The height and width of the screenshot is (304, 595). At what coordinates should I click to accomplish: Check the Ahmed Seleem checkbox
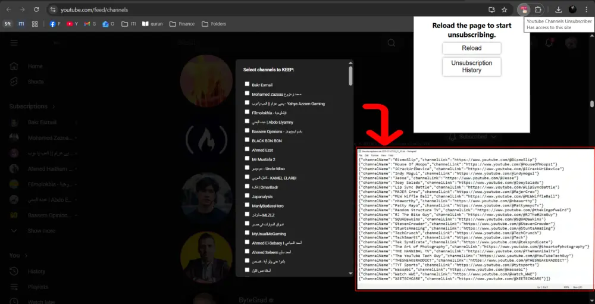pos(248,251)
